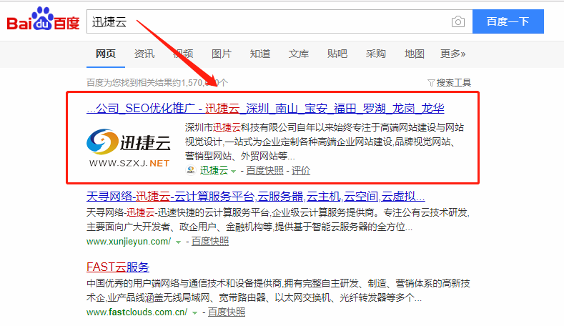Switch to the 图片 tab
564x326 pixels.
[221, 54]
